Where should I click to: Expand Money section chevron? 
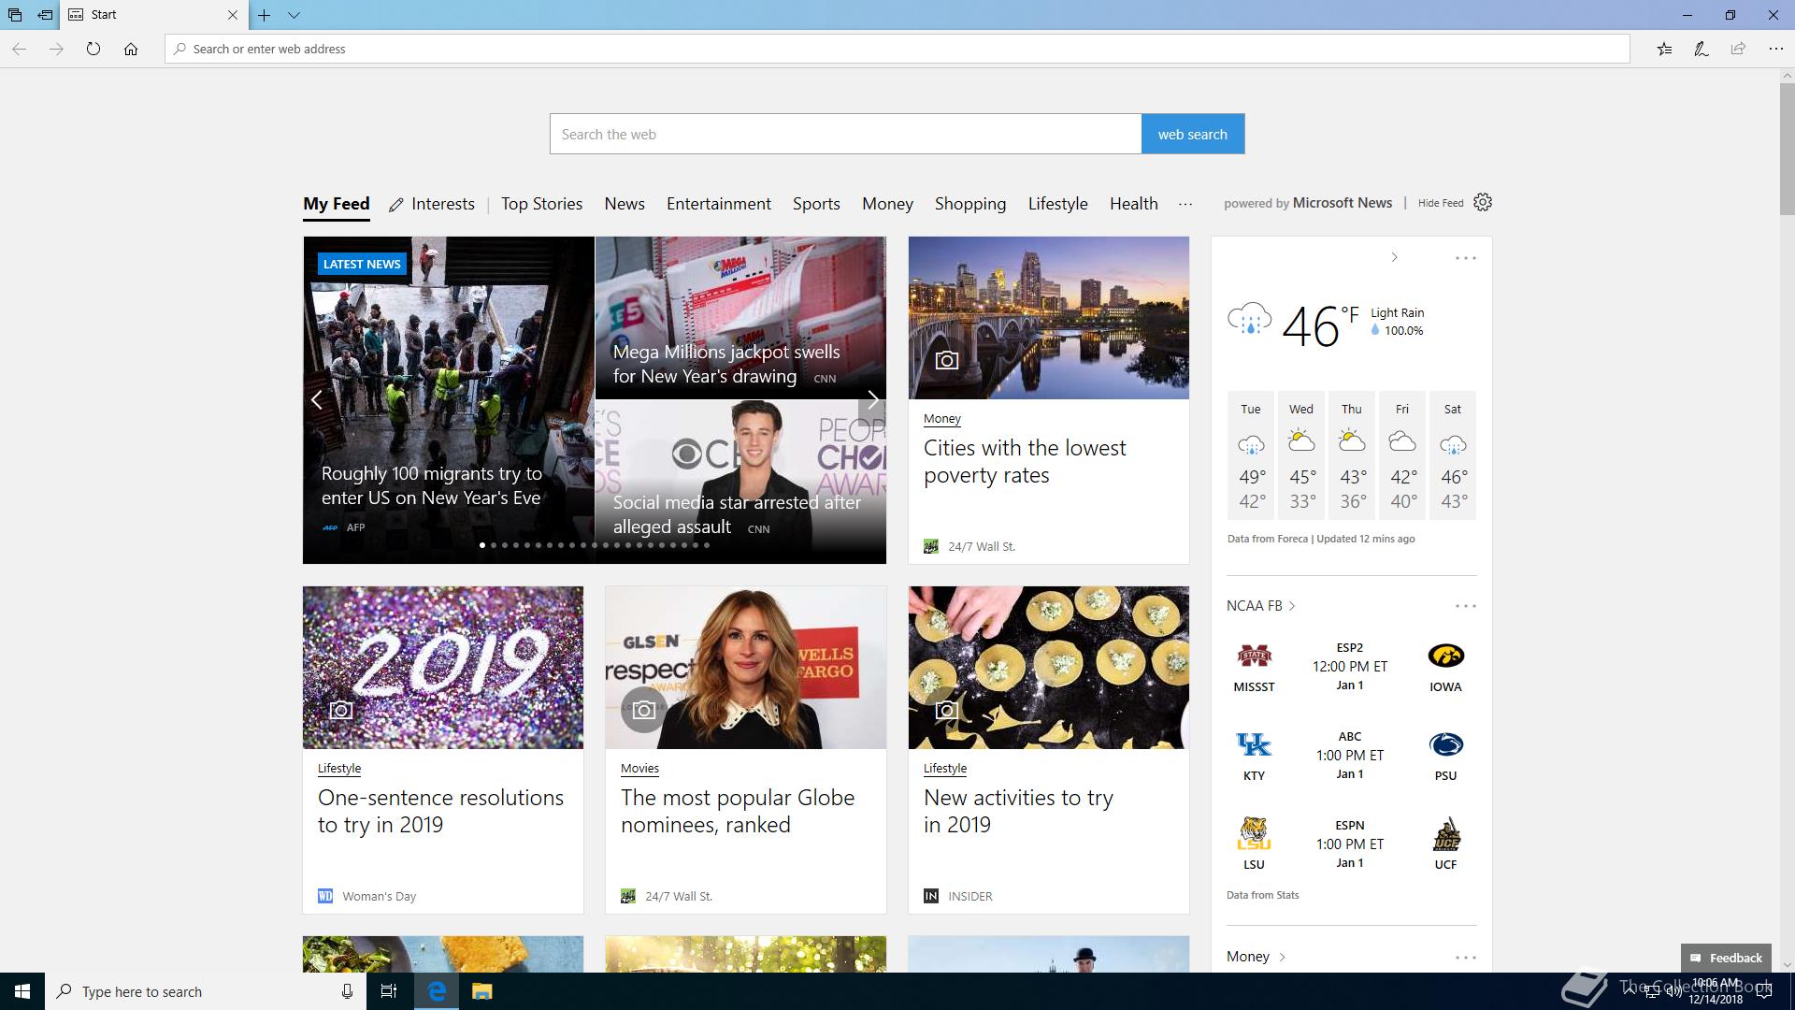pyautogui.click(x=1282, y=957)
